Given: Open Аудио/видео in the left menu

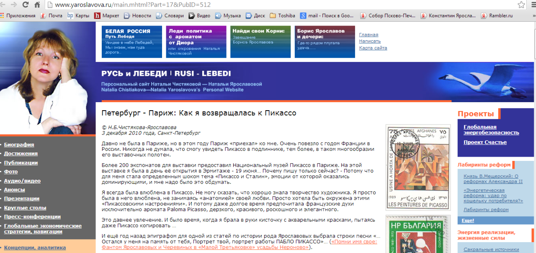Looking at the screenshot, I should coord(22,181).
